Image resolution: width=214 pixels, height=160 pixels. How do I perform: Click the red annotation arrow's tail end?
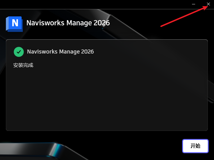(161, 26)
